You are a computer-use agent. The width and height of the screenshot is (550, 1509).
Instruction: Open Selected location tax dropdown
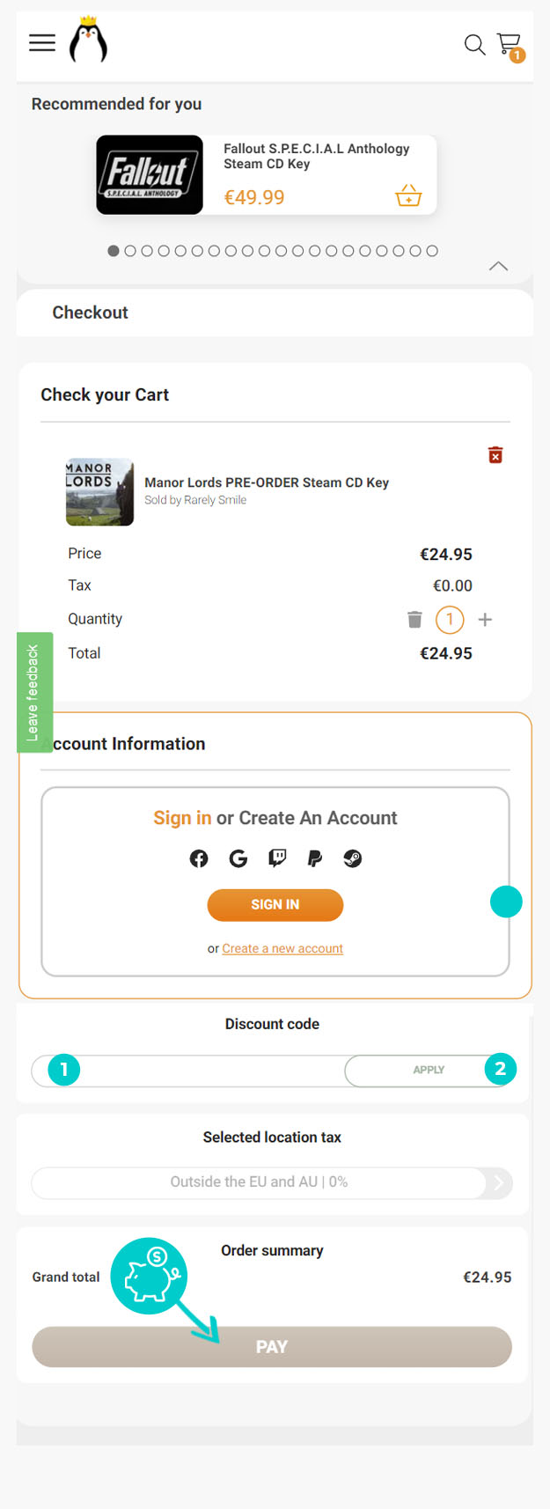click(271, 1182)
